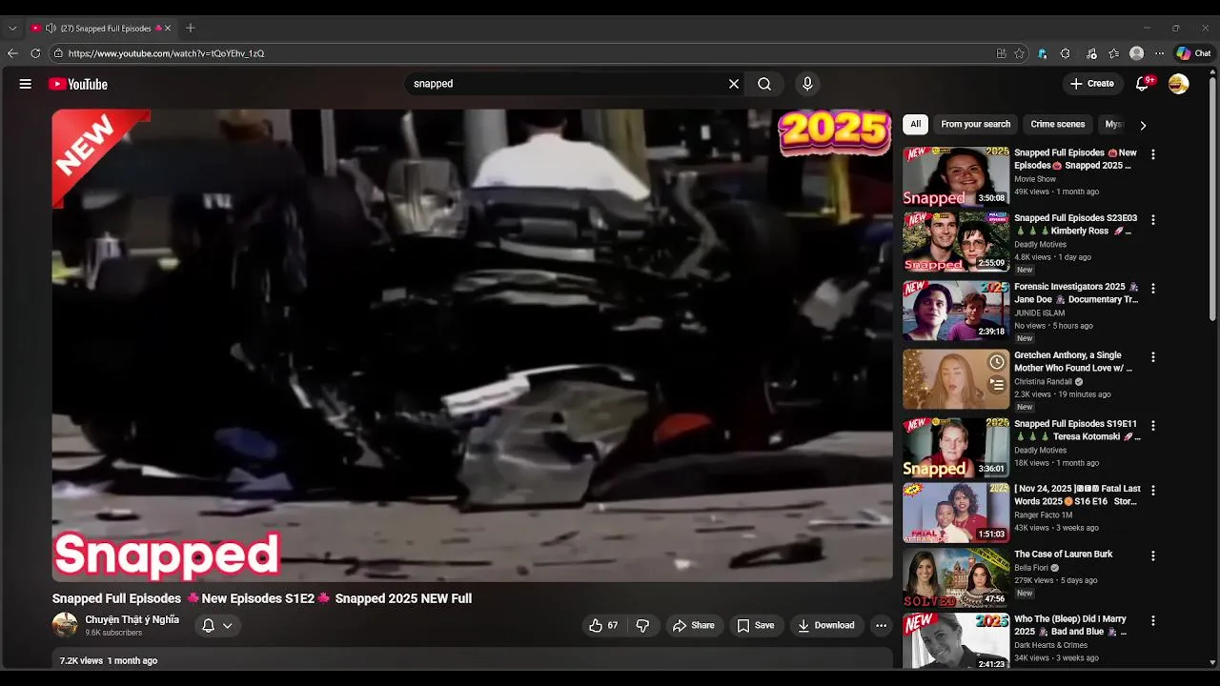Open the split screen icon in address bar
This screenshot has width=1220, height=686.
[1001, 53]
